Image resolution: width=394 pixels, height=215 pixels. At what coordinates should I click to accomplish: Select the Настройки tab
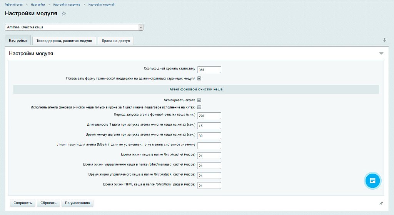point(18,41)
